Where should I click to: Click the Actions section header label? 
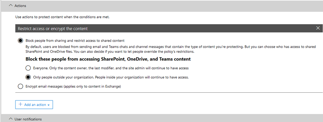tap(20, 6)
